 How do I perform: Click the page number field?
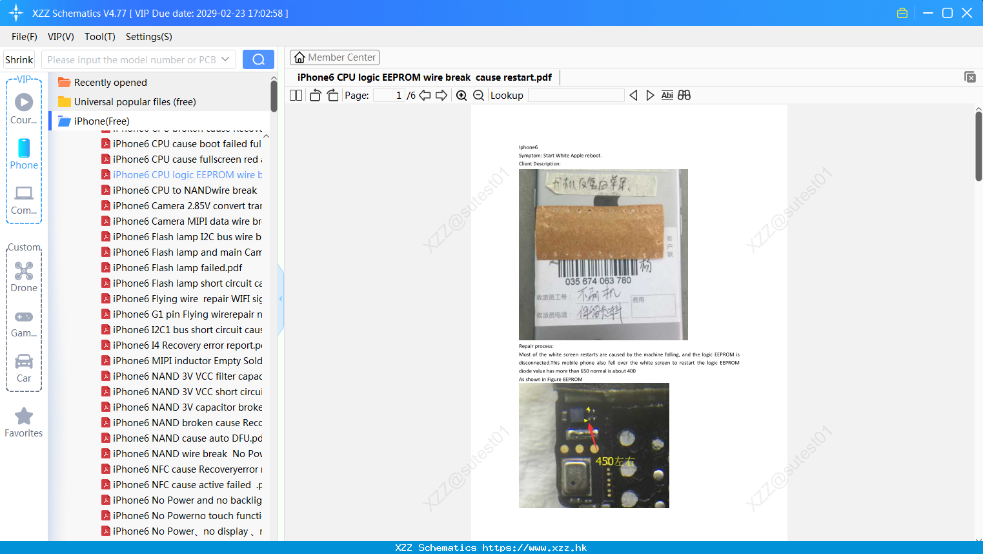[x=389, y=96]
